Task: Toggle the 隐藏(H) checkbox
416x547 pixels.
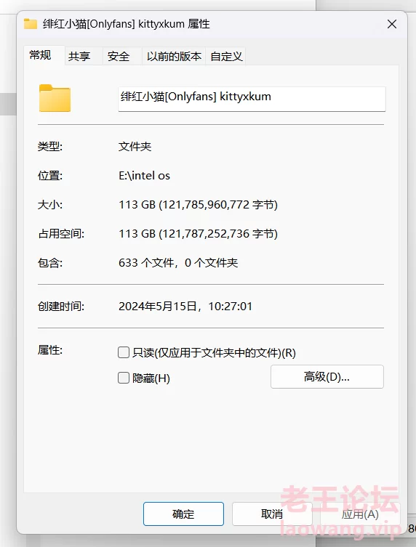Action: tap(124, 378)
